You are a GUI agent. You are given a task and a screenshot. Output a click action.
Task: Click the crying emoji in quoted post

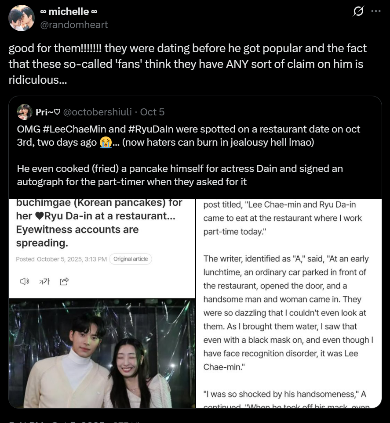coord(105,141)
